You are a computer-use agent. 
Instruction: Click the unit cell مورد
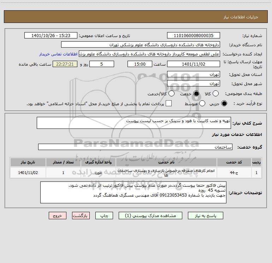click(x=98, y=173)
